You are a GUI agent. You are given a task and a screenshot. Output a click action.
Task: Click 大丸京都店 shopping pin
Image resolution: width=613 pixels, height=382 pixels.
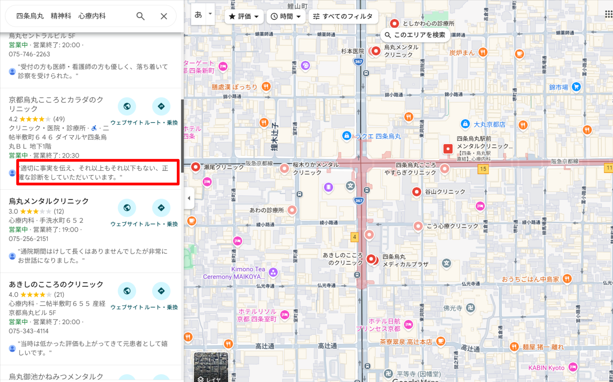(465, 124)
